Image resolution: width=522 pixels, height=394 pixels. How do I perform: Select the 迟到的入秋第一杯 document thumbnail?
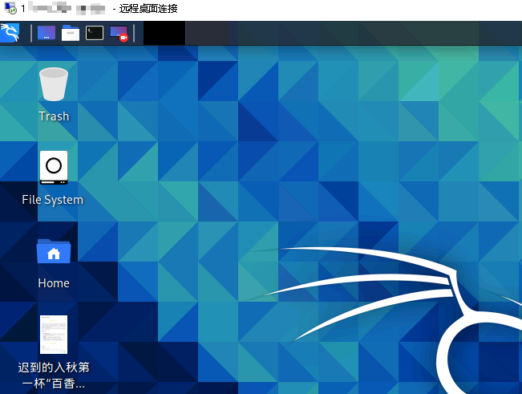54,335
